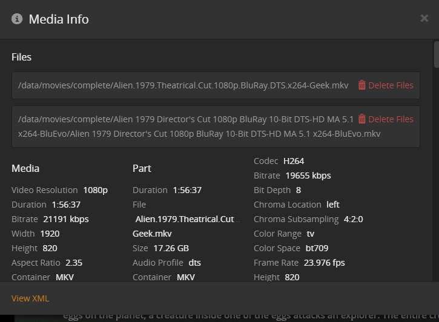Image resolution: width=439 pixels, height=322 pixels.
Task: Click the 23.976 fps frame rate value
Action: point(324,263)
